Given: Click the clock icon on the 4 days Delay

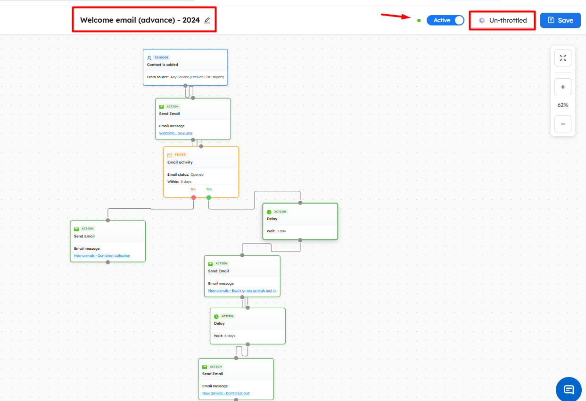Looking at the screenshot, I should [216, 317].
